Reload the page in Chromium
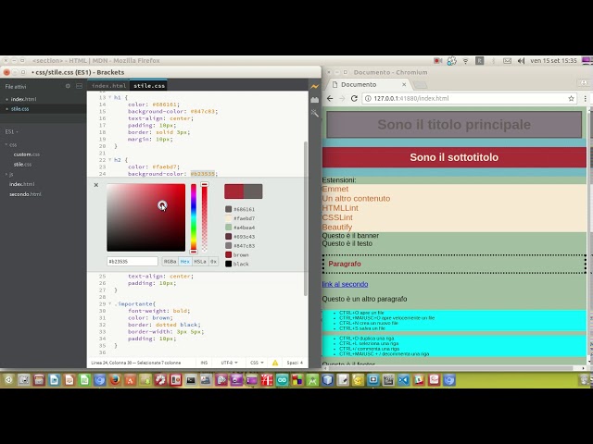This screenshot has height=444, width=593. point(354,98)
